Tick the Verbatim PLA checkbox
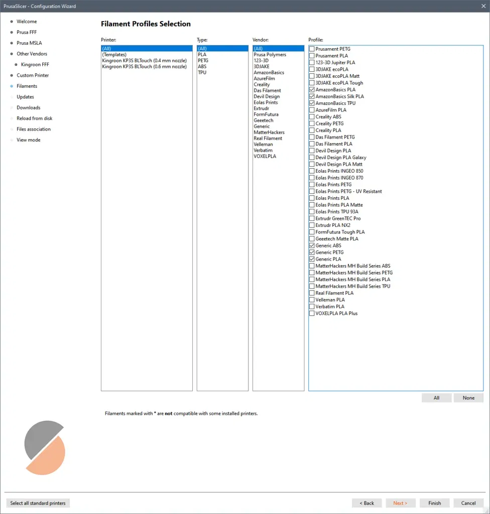 pos(312,307)
